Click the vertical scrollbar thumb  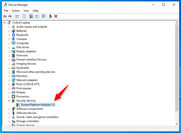pyautogui.click(x=177, y=68)
